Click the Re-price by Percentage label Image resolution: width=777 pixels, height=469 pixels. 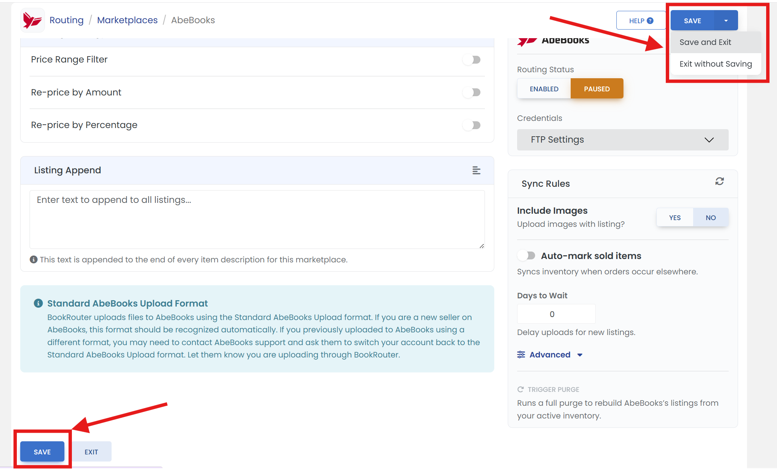pyautogui.click(x=84, y=125)
